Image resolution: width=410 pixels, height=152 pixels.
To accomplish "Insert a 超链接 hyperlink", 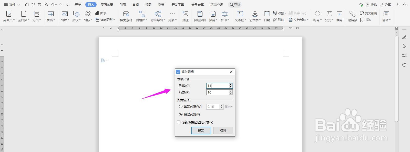I will 353,16.
